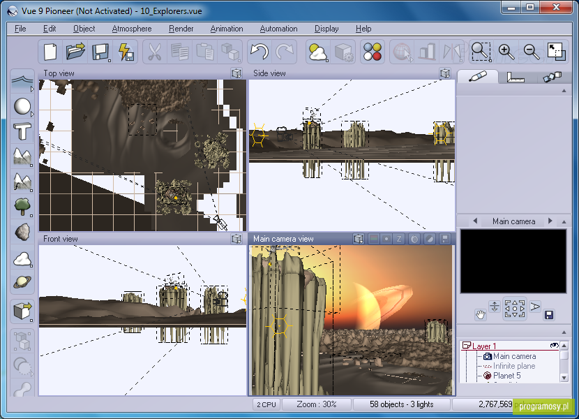579x419 pixels.
Task: Click the cube with yellow arrow icon
Action: pos(22,311)
